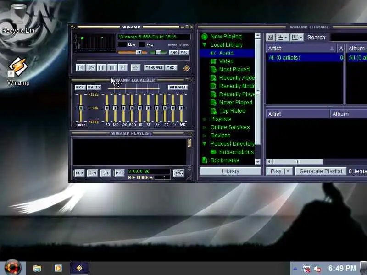
Task: Open the playlist ADD menu
Action: click(x=79, y=173)
